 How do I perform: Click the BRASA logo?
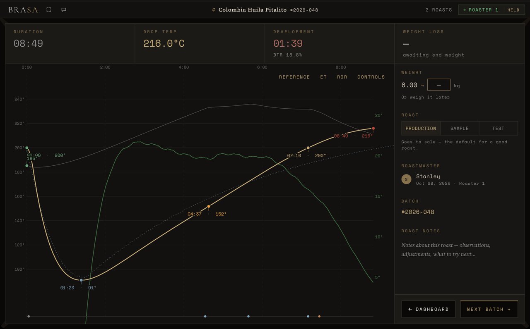click(x=23, y=10)
